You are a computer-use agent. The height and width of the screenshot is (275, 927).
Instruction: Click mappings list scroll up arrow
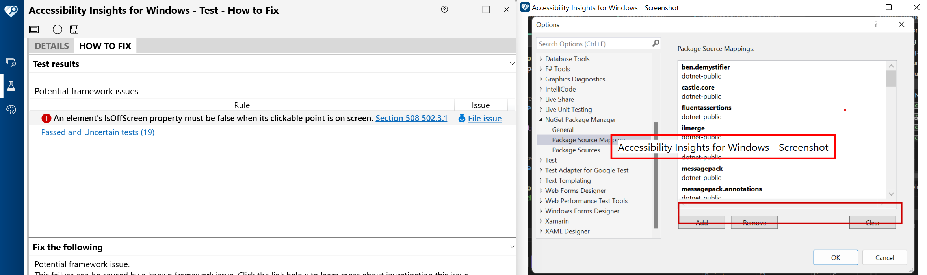891,66
